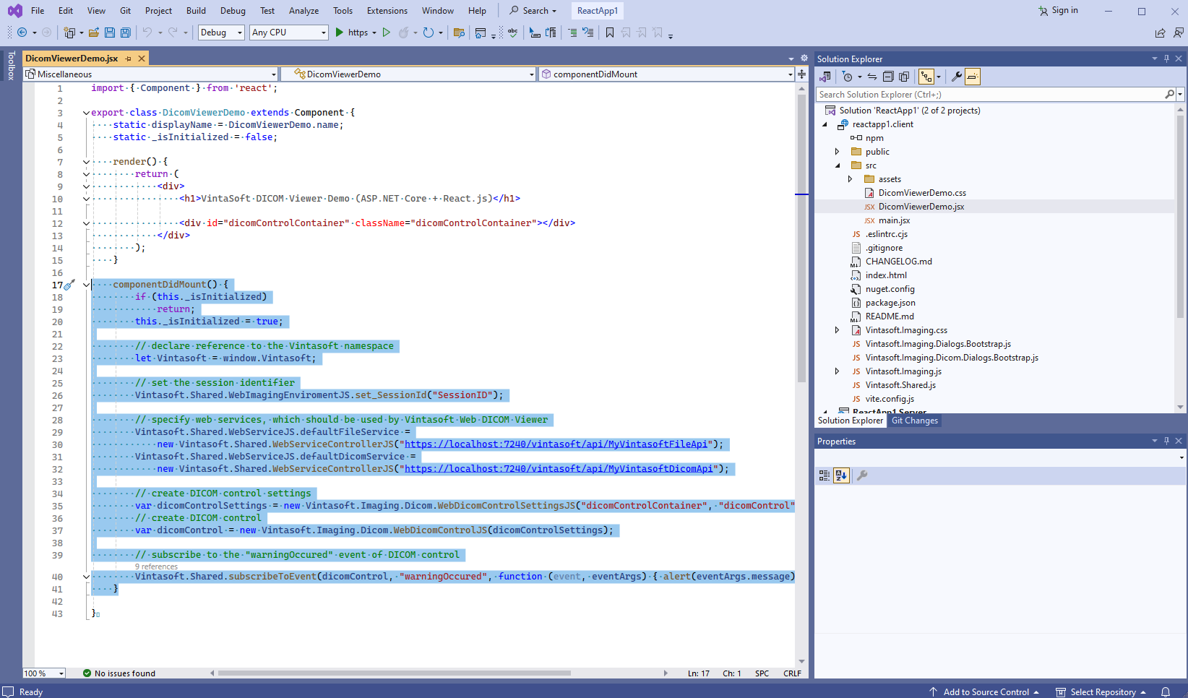1188x698 pixels.
Task: Click the Search Solution Explorer field
Action: pyautogui.click(x=989, y=95)
